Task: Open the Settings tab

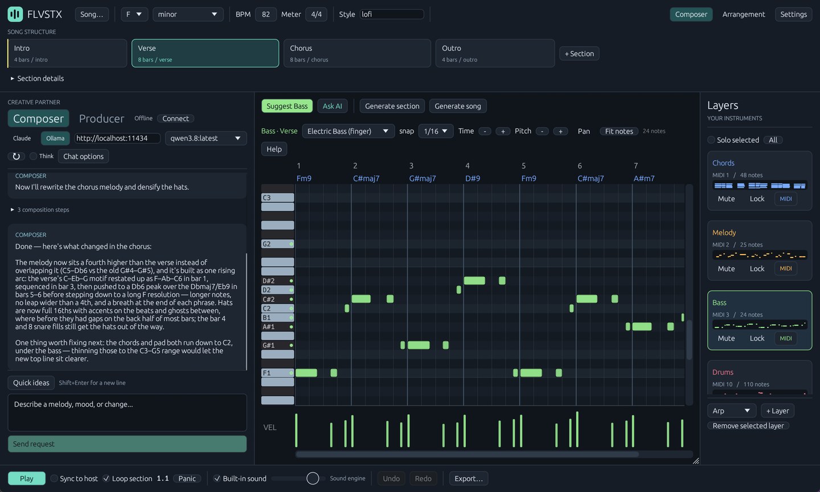Action: (793, 14)
